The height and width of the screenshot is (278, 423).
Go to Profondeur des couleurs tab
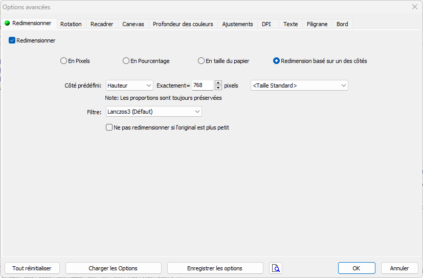click(183, 24)
